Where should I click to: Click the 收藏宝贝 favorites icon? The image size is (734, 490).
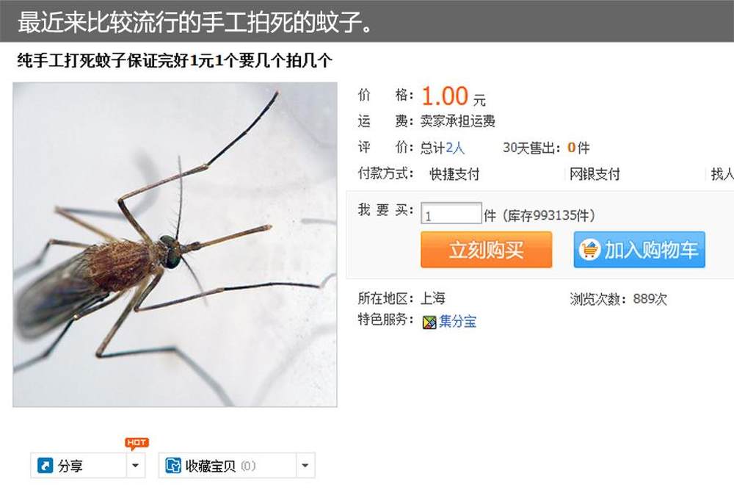pyautogui.click(x=173, y=465)
